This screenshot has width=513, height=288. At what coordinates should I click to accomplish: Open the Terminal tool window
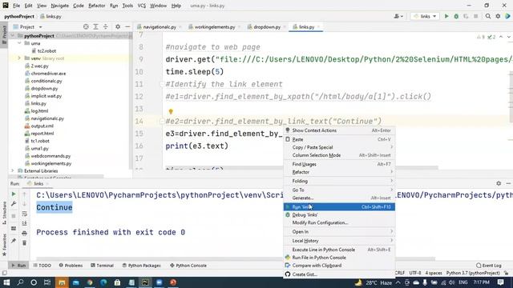click(x=102, y=266)
